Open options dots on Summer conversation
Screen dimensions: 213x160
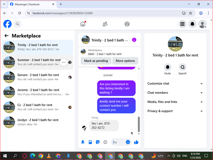click(x=63, y=62)
